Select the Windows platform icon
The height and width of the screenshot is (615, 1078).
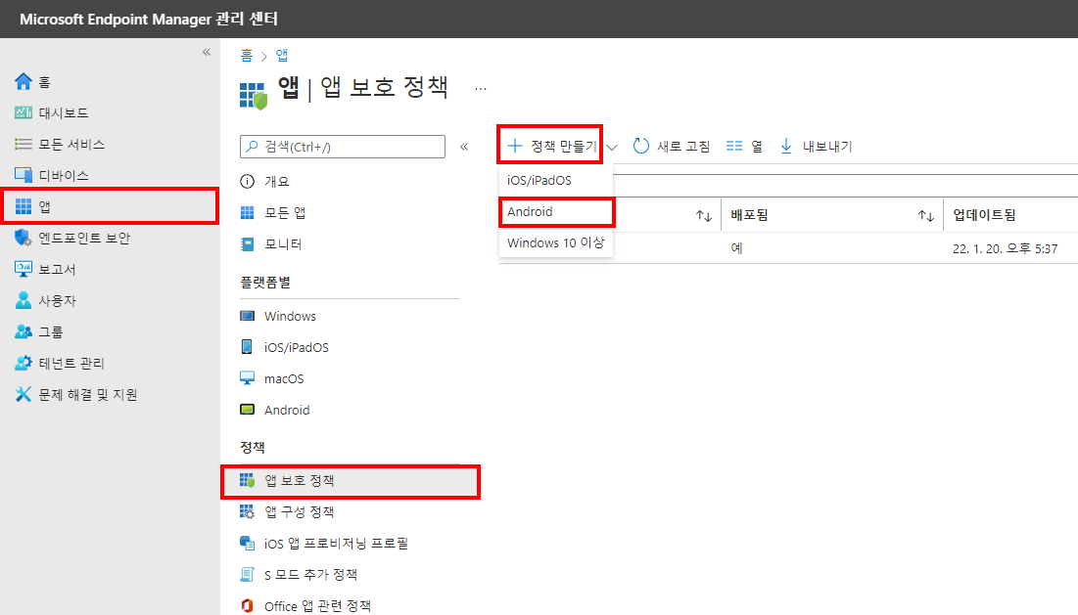247,316
